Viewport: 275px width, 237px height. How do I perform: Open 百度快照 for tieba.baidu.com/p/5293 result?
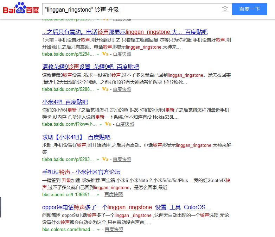click(122, 159)
